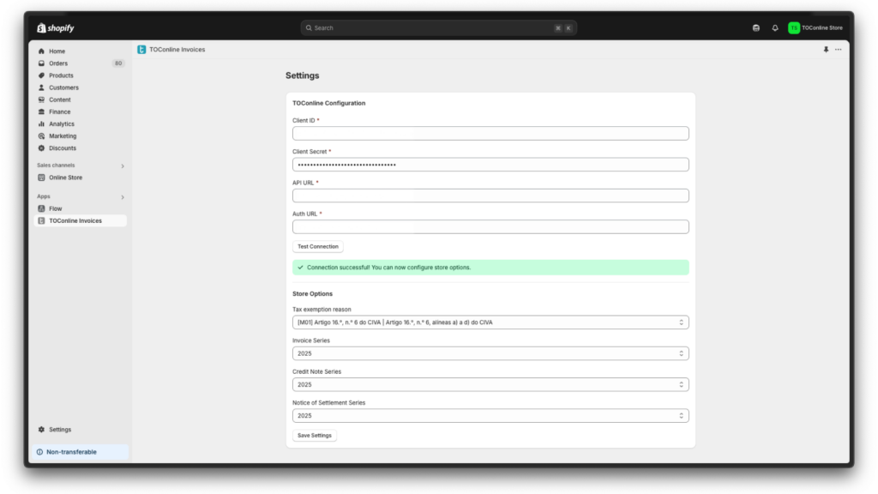This screenshot has width=878, height=494.
Task: Click the TOConline app logo in header
Action: click(x=141, y=50)
